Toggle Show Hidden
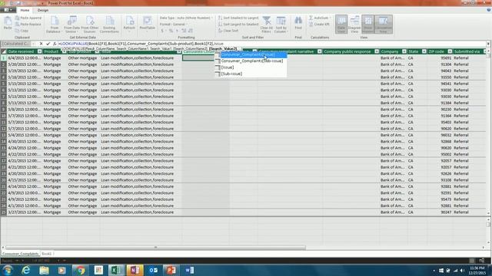This screenshot has width=492, height=276. pos(367,24)
